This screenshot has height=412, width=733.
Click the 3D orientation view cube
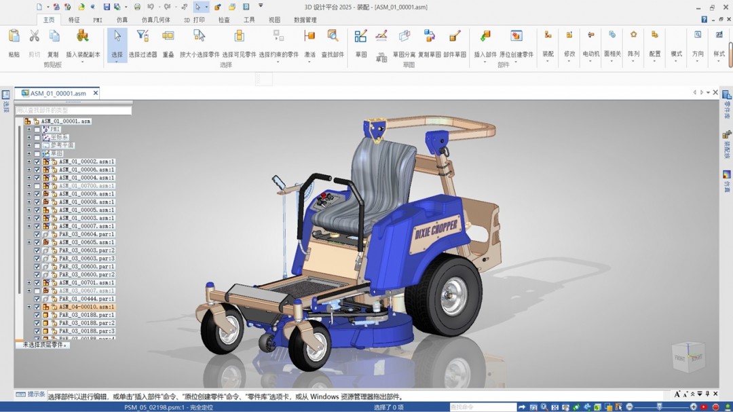click(688, 356)
